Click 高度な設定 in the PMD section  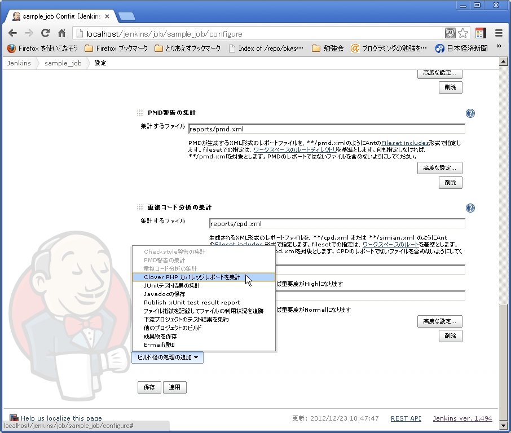pyautogui.click(x=439, y=168)
